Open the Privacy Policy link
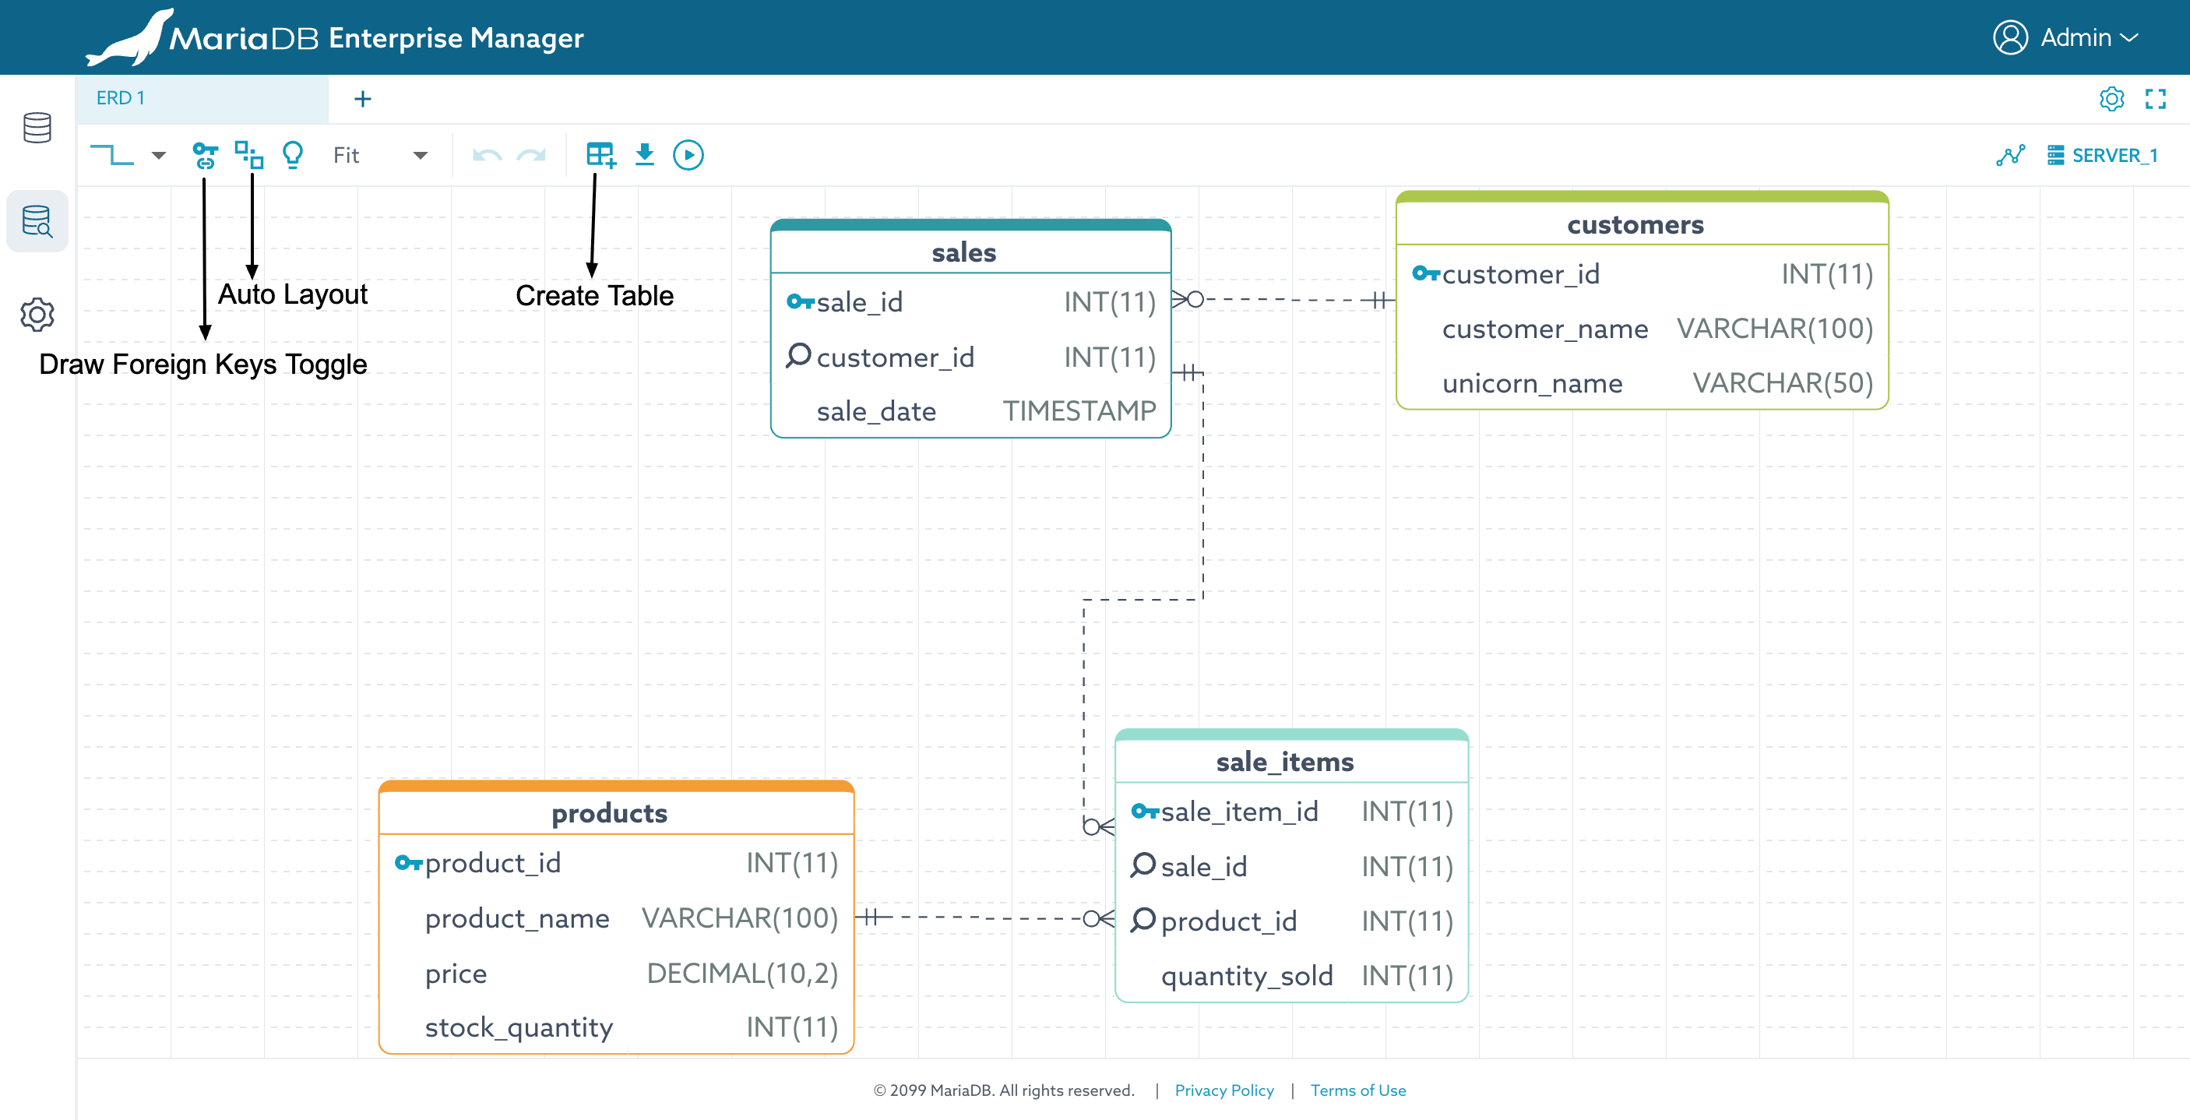Screen dimensions: 2190x1120 pyautogui.click(x=1224, y=1090)
